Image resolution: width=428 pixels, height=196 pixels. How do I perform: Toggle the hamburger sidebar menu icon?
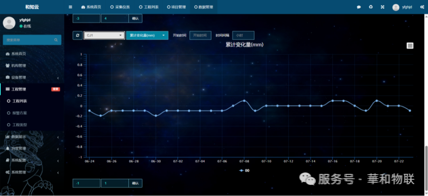(71, 7)
